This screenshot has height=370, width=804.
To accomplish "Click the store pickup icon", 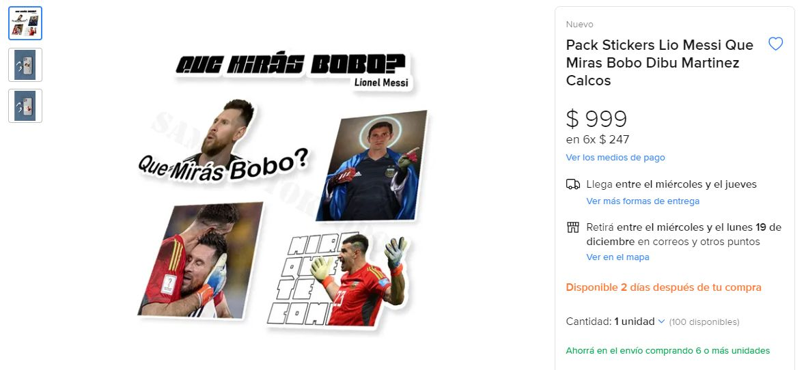I will click(572, 227).
